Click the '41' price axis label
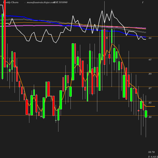The height and width of the screenshot is (158, 158). coord(150,59)
